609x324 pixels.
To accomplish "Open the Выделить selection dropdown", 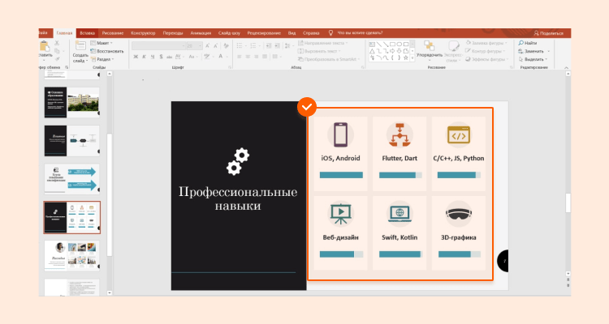I will pos(533,59).
